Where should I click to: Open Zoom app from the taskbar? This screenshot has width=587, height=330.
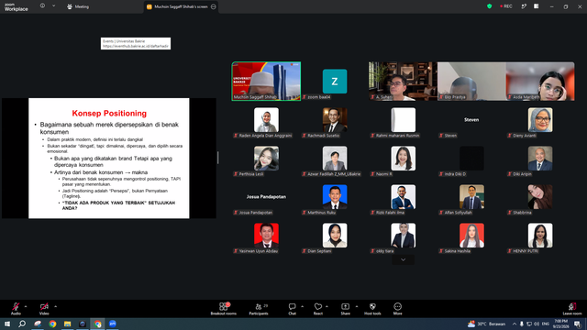(113, 324)
